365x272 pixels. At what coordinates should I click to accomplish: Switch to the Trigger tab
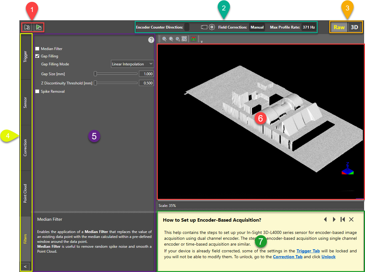point(25,57)
